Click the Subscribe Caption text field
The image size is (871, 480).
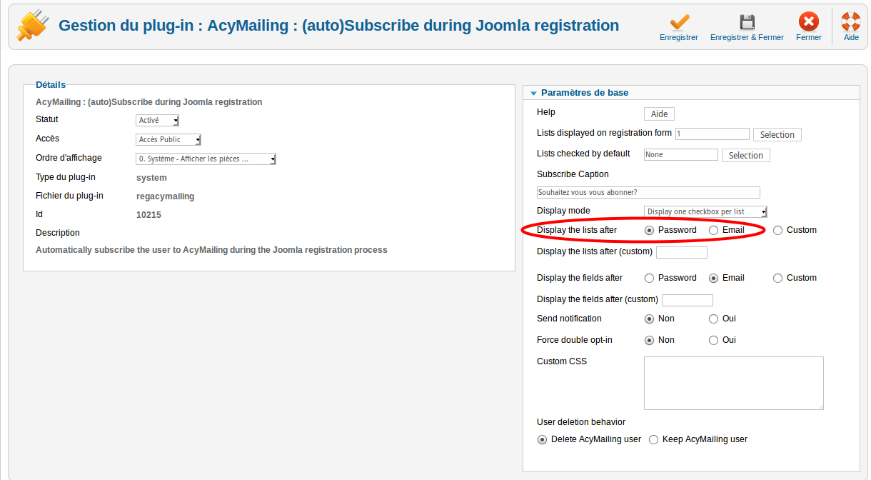(x=648, y=193)
